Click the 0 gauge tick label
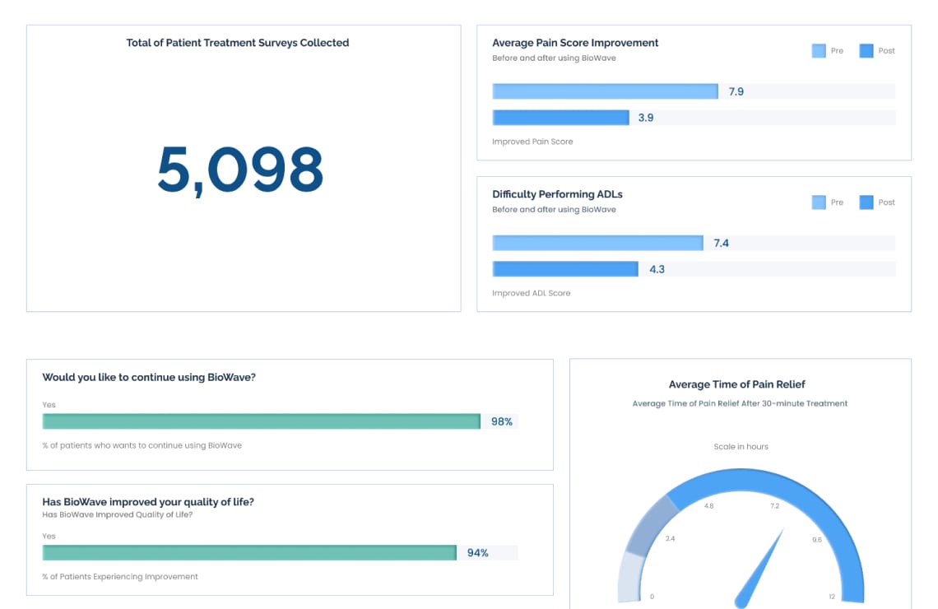Viewport: 938px width, 609px height. point(652,597)
